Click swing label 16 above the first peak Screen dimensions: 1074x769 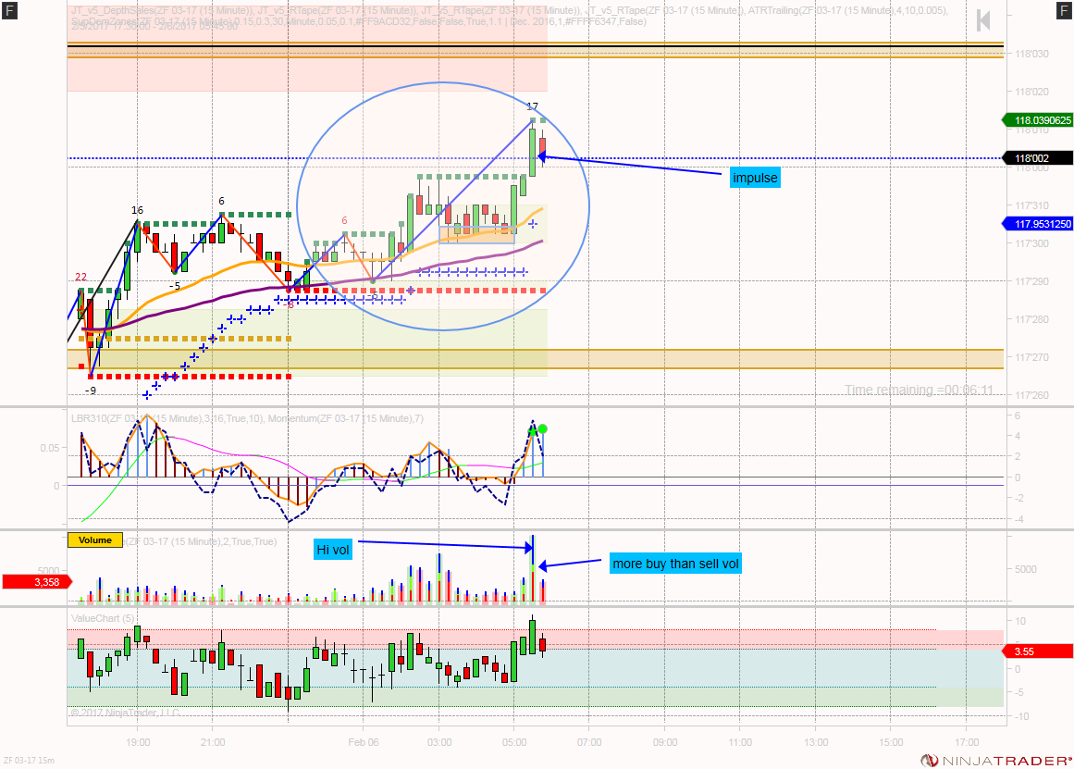coord(137,210)
